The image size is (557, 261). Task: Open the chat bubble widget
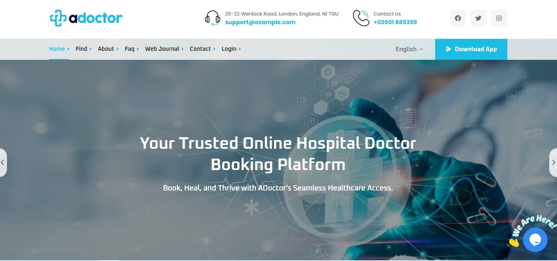[x=535, y=240]
